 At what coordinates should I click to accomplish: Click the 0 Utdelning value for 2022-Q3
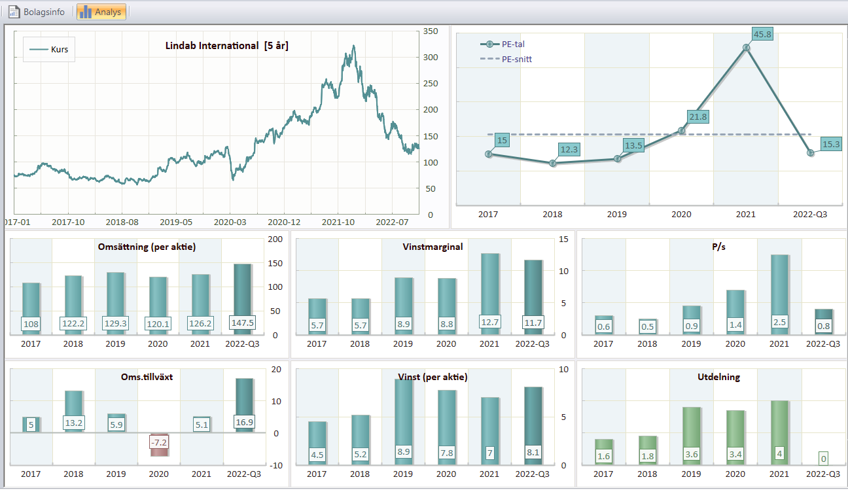(823, 458)
